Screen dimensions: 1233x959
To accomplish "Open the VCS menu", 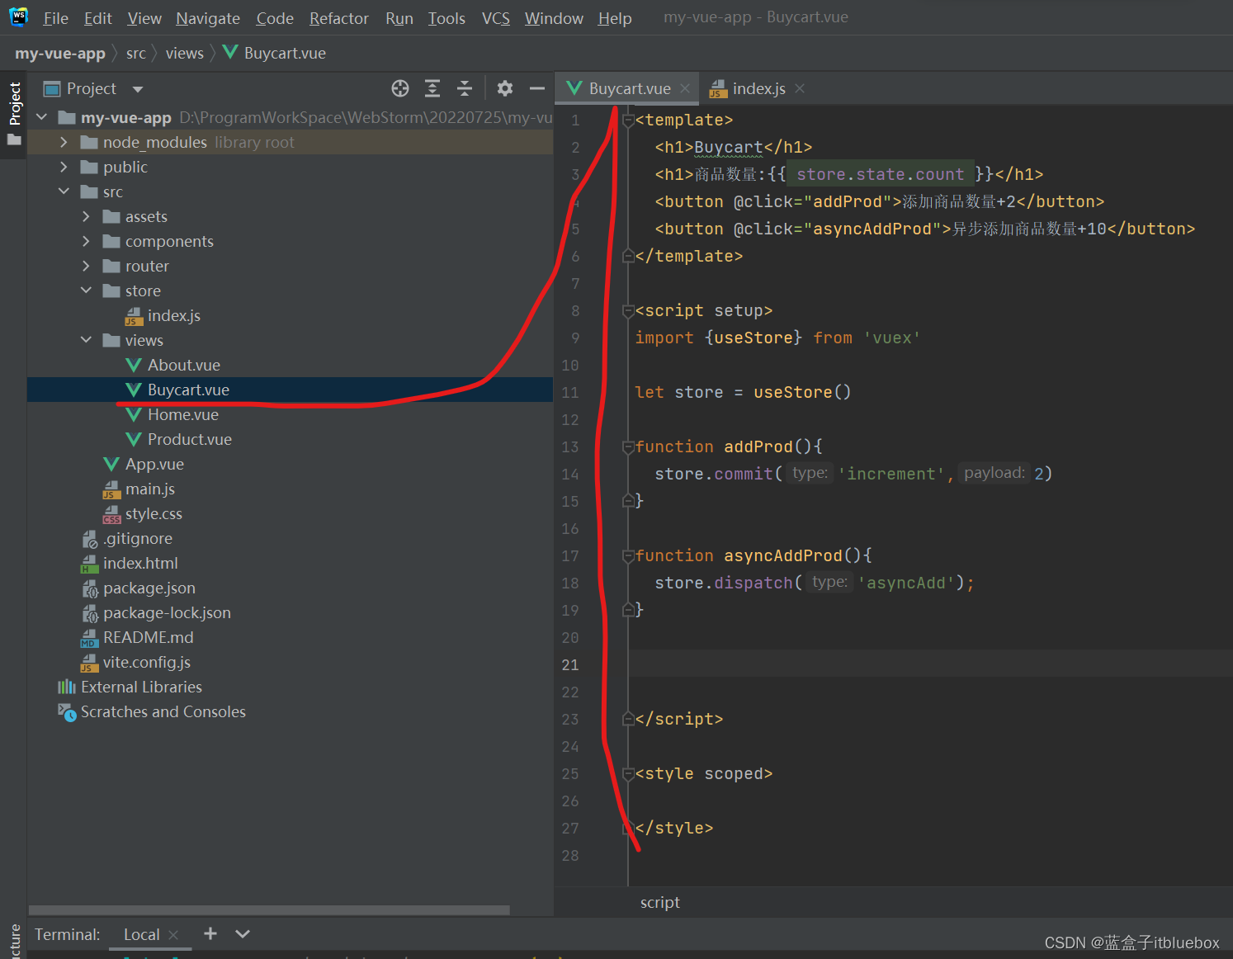I will [x=496, y=18].
